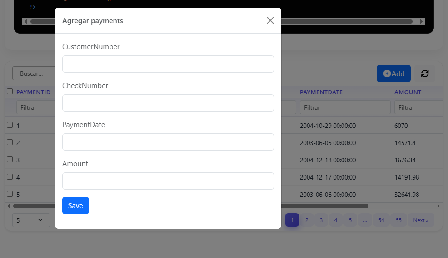Click the Amount input field
Image resolution: width=448 pixels, height=258 pixels.
coord(168,181)
